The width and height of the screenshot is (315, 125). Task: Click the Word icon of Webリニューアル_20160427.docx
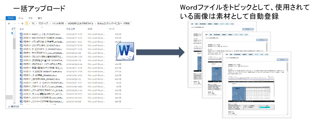21,34
